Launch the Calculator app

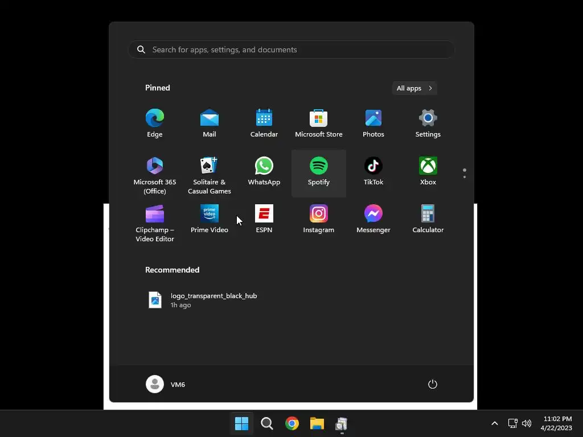click(428, 221)
